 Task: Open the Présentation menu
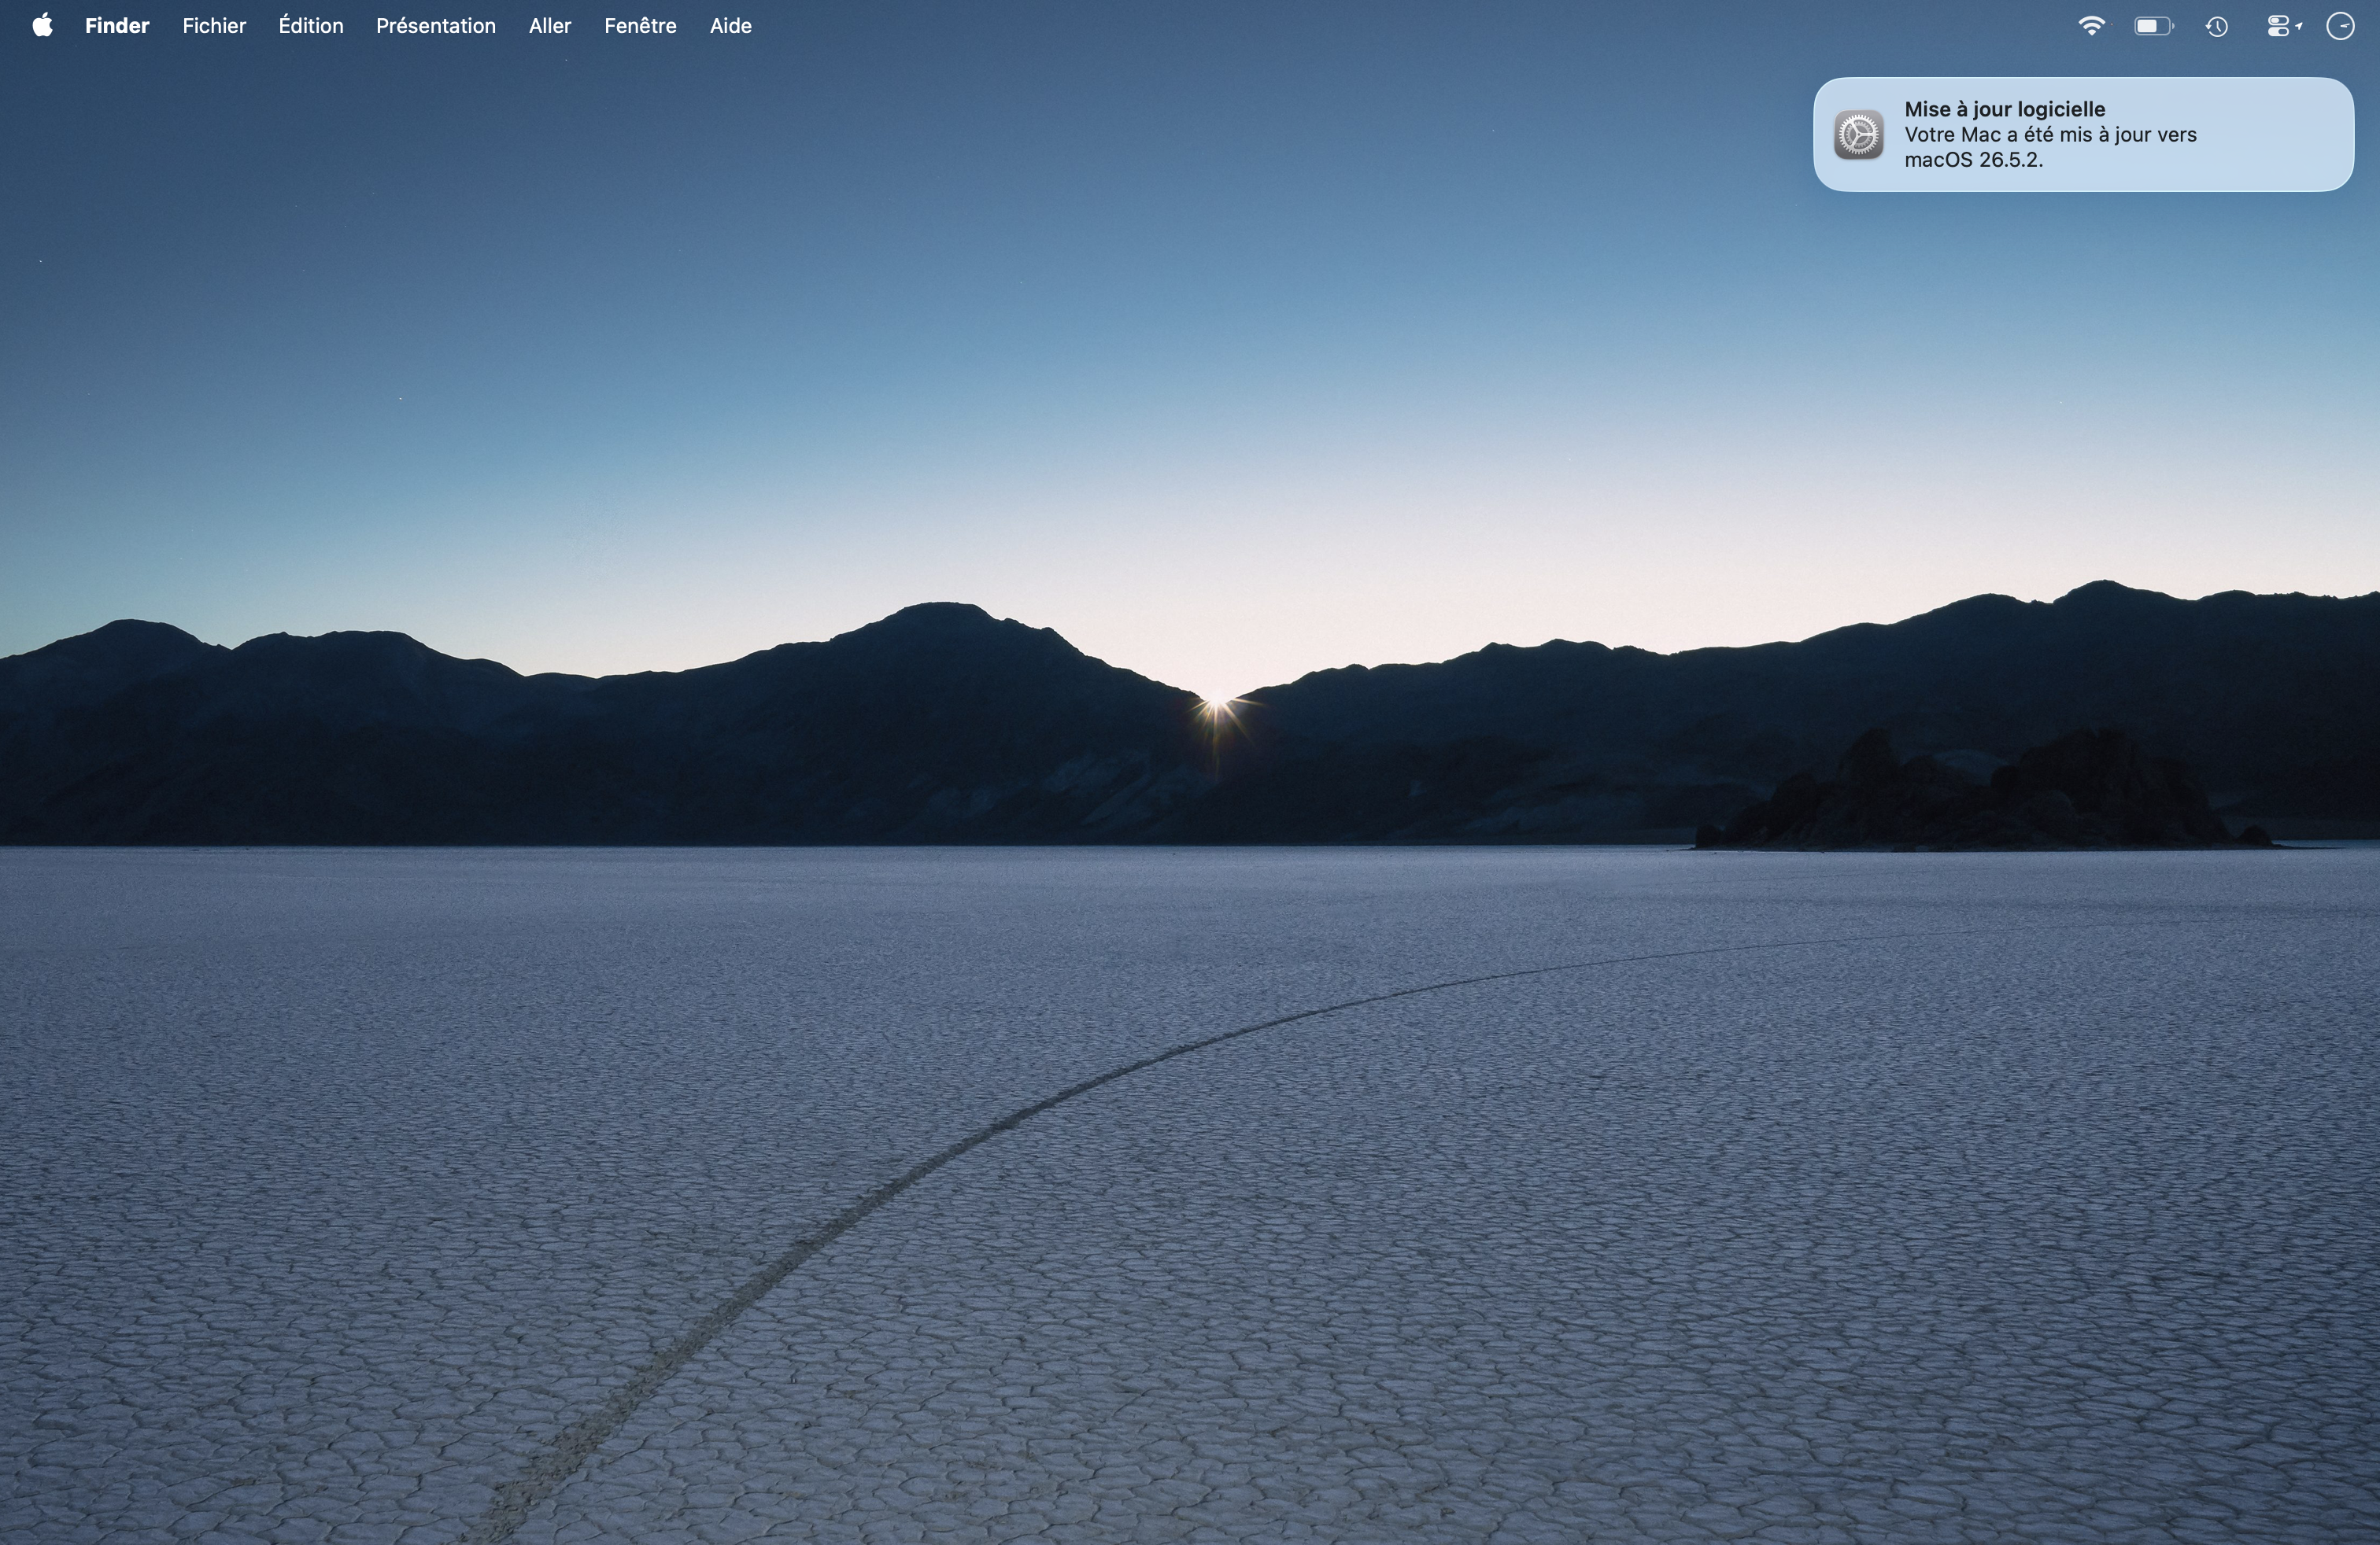click(436, 26)
